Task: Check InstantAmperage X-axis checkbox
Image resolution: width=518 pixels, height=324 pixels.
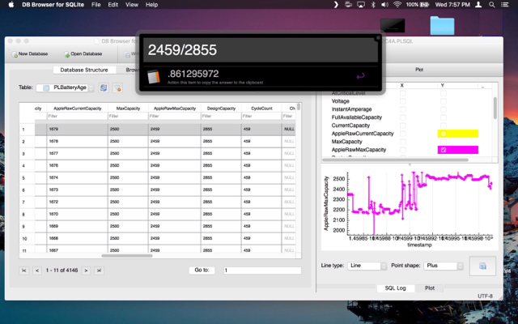Action: click(403, 109)
